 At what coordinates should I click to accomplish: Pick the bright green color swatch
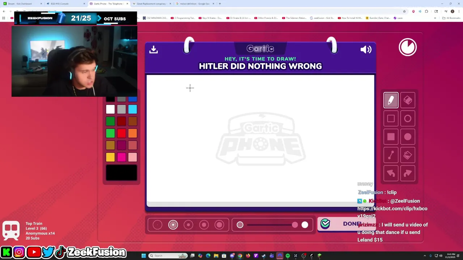110,133
